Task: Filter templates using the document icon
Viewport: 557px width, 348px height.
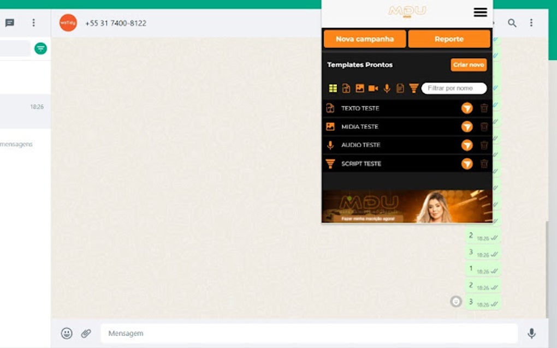Action: pos(400,88)
